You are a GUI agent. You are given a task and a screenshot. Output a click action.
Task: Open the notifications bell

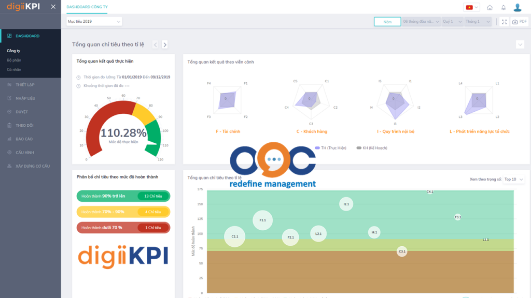(x=504, y=7)
